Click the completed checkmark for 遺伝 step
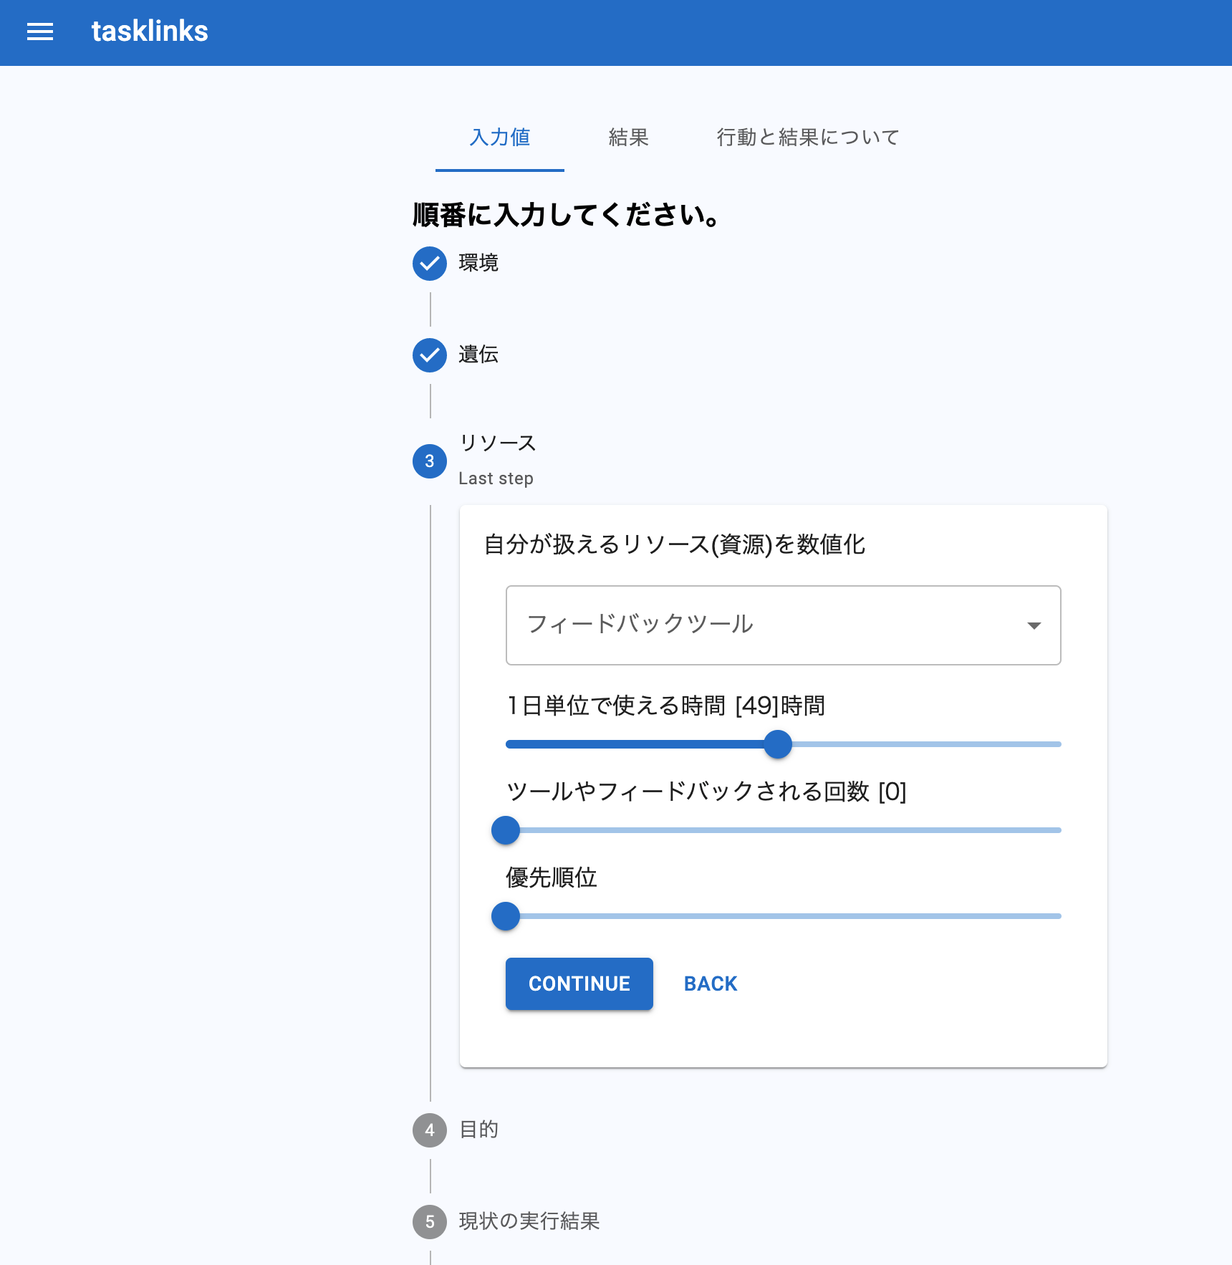The width and height of the screenshot is (1232, 1265). pos(429,355)
